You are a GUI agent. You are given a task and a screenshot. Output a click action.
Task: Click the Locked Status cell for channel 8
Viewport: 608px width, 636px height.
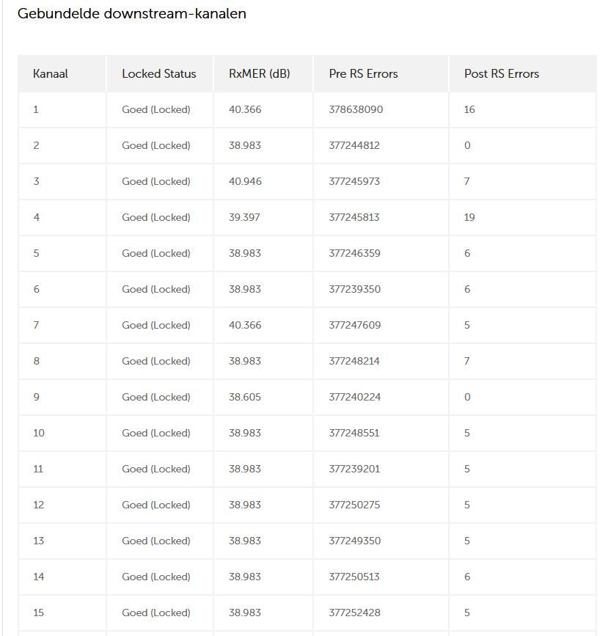click(x=156, y=361)
